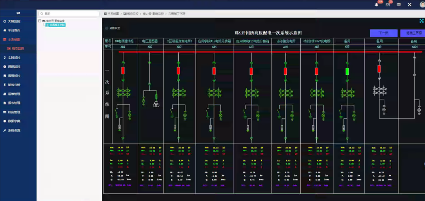This screenshot has width=425, height=201.
Task: Go to 平台首页 in the sidebar
Action: pos(18,30)
